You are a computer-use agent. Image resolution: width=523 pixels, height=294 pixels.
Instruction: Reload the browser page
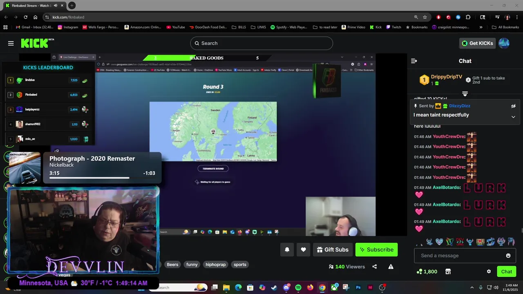[x=25, y=17]
